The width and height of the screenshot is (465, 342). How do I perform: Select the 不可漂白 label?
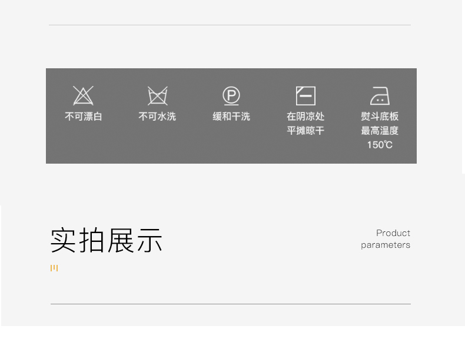84,117
